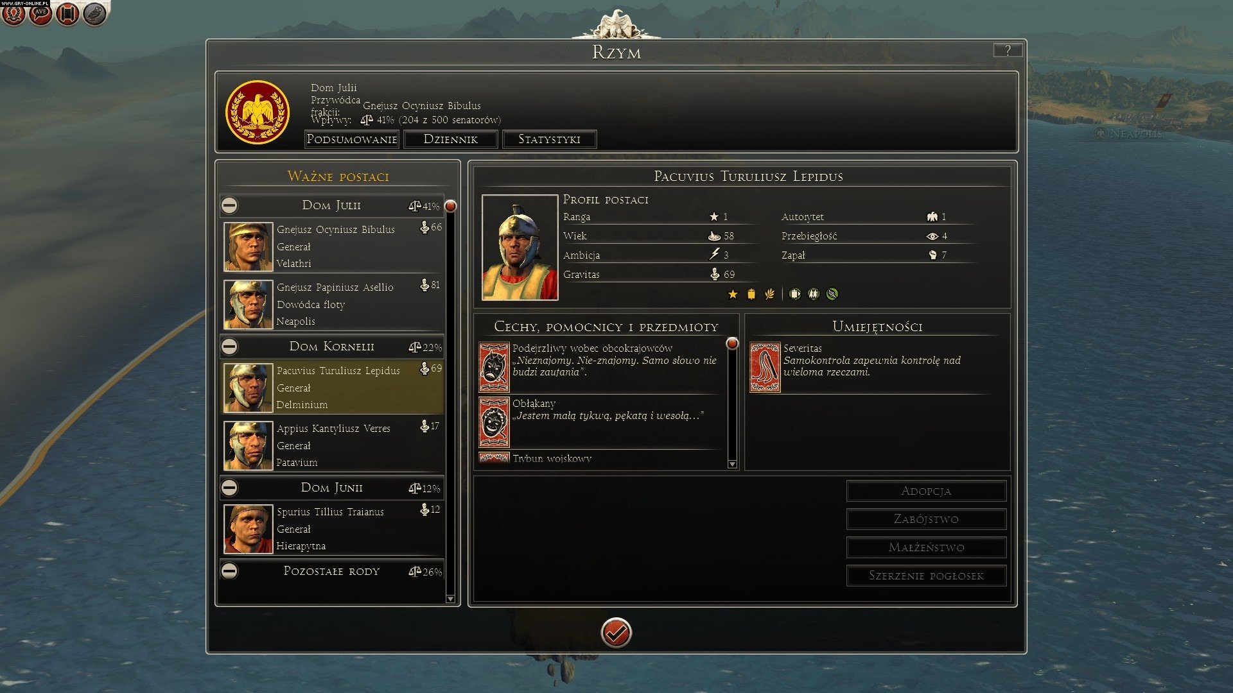The image size is (1233, 693).
Task: Click the laurel wreath faction icon
Action: [x=13, y=13]
